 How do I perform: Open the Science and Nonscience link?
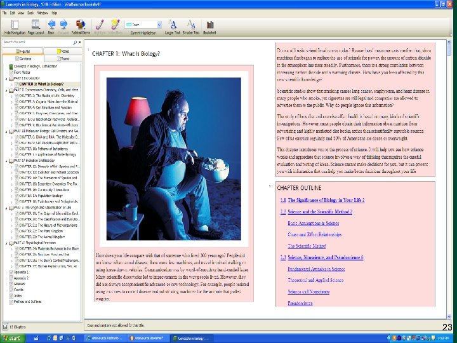[x=308, y=292]
